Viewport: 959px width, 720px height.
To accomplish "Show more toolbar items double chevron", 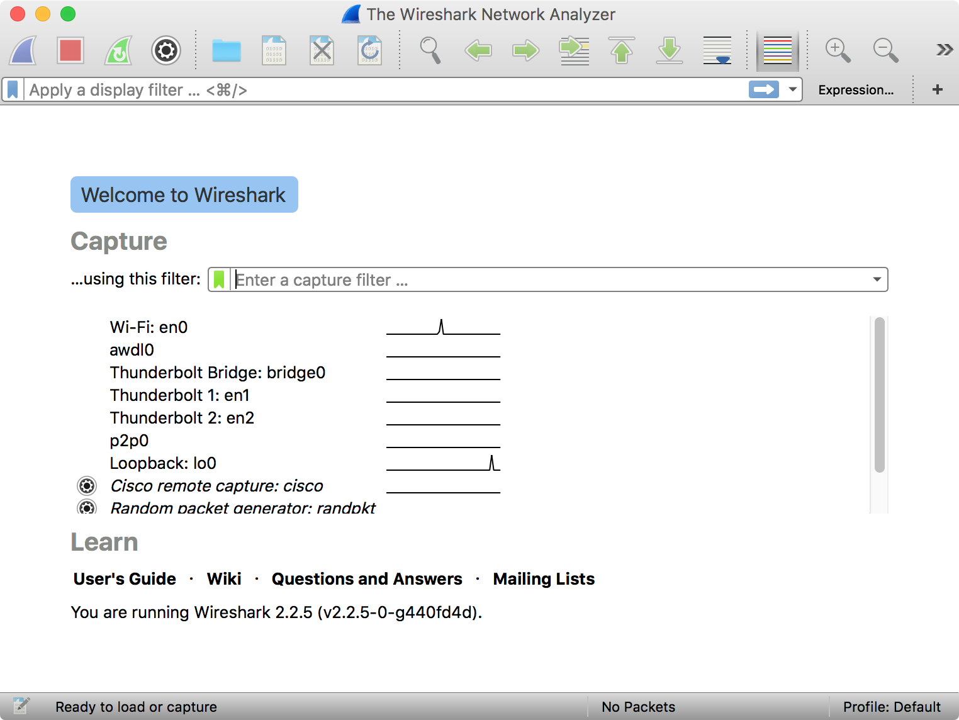I will (944, 50).
